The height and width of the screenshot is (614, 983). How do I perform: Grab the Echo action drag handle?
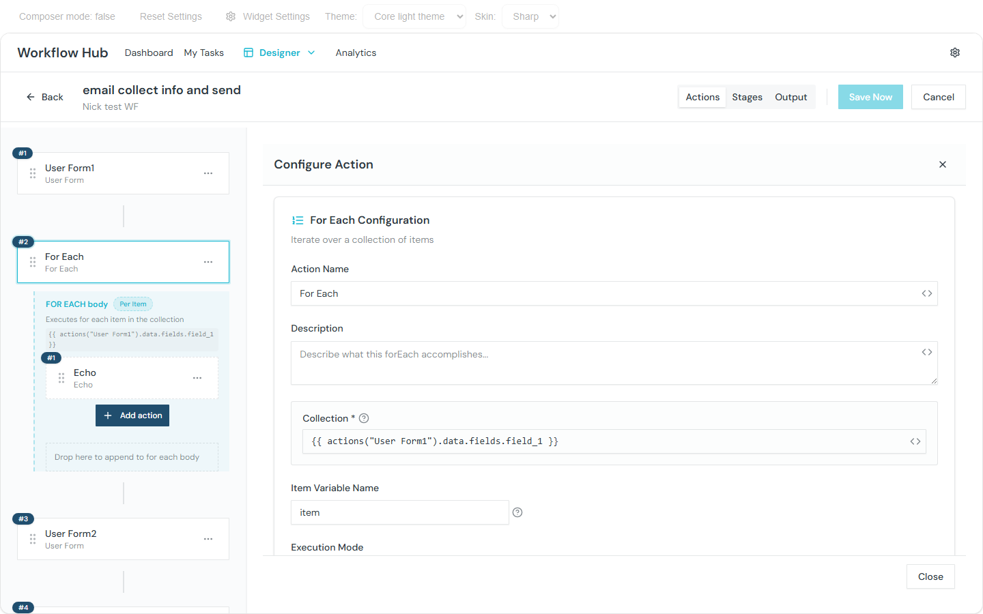coord(61,378)
